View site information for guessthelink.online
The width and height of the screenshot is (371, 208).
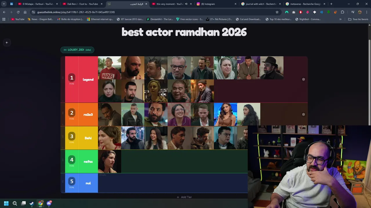pyautogui.click(x=33, y=12)
